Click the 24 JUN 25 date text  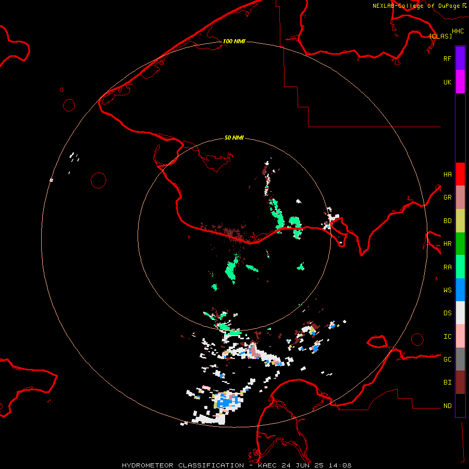303,465
